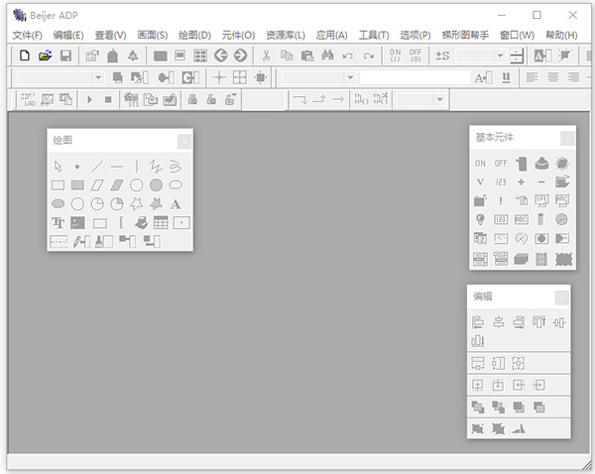Select the table grid tool in 绘图 panel
The width and height of the screenshot is (595, 474).
click(161, 223)
